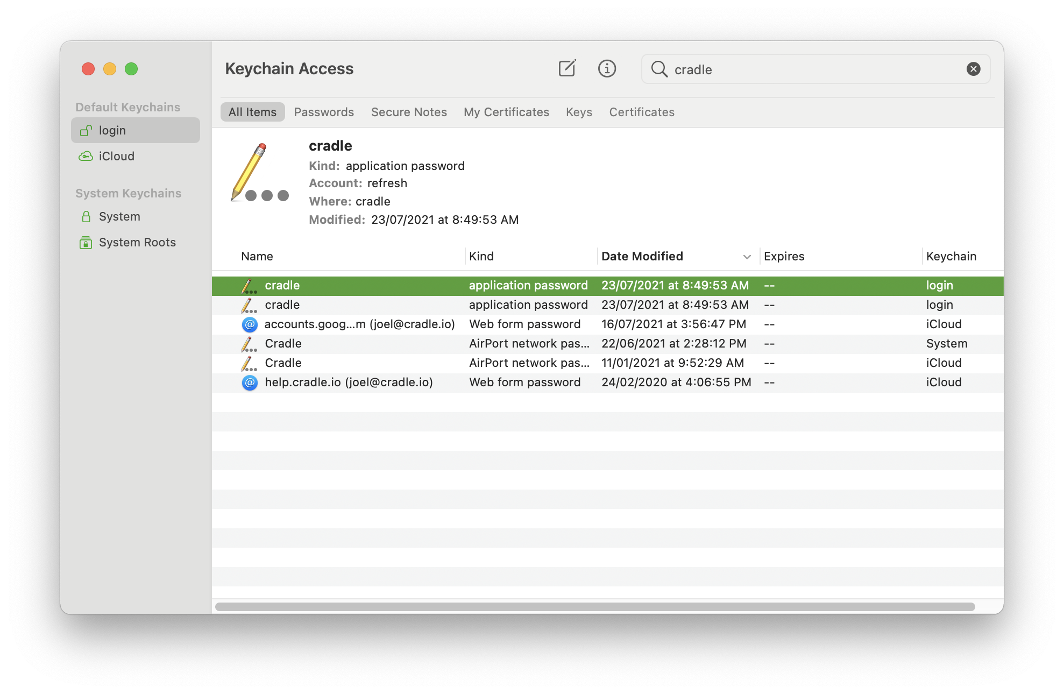The height and width of the screenshot is (694, 1064).
Task: Show the Keys category tab
Action: click(579, 112)
